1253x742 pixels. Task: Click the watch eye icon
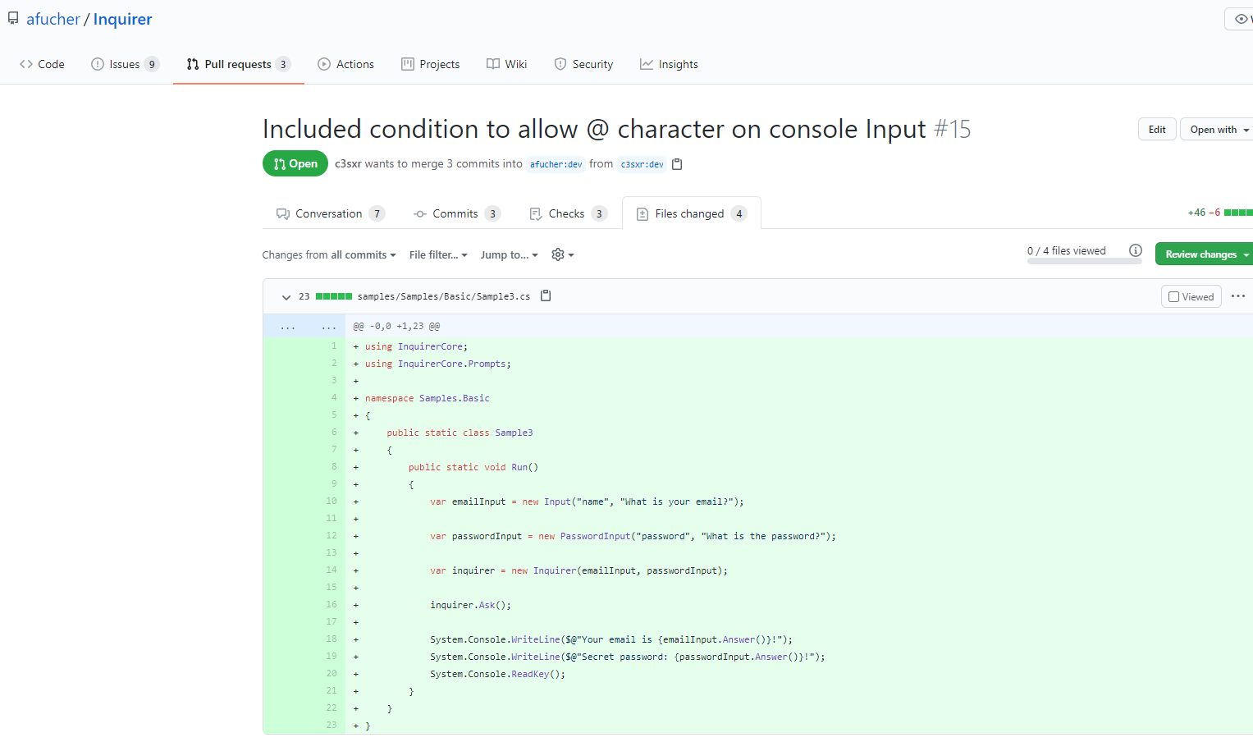[x=1241, y=19]
